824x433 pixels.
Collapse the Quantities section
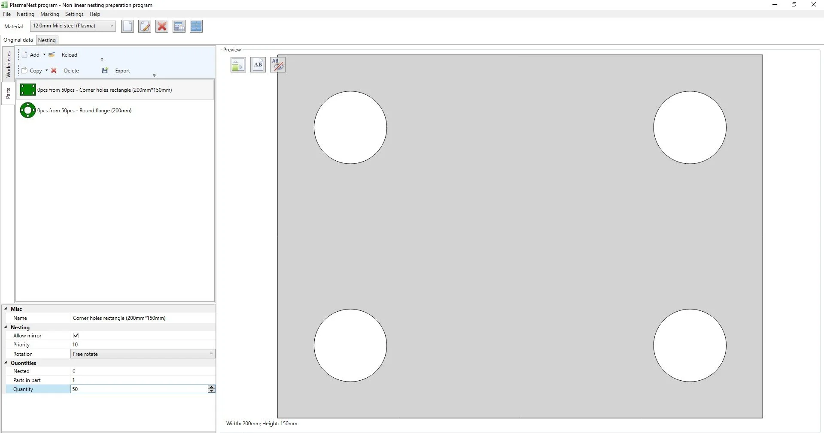click(6, 363)
